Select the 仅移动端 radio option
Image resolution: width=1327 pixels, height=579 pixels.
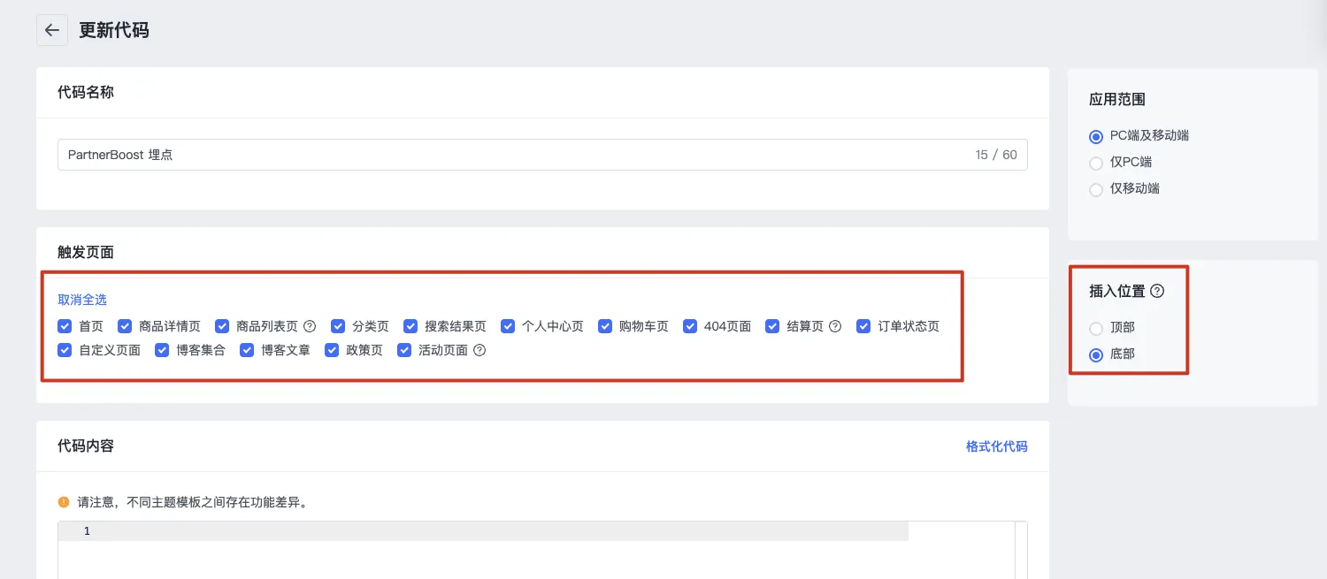(1096, 189)
